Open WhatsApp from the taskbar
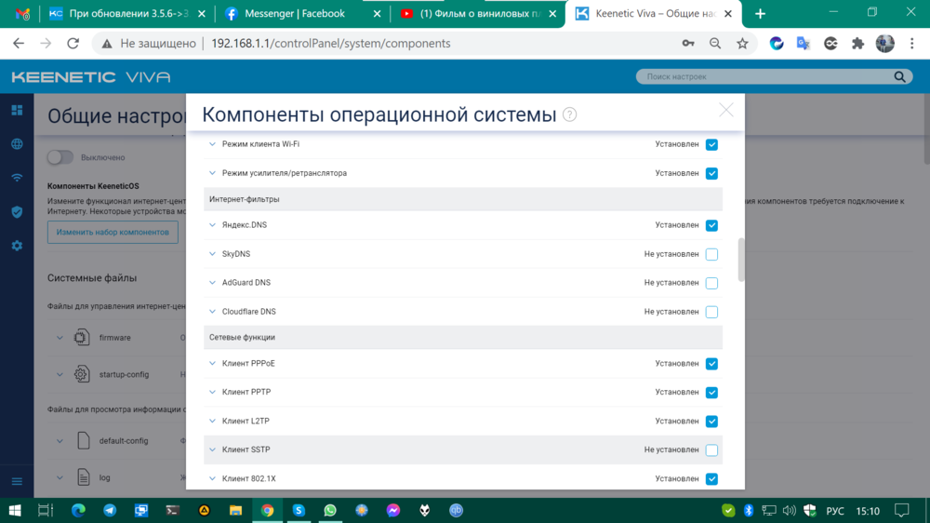The width and height of the screenshot is (930, 523). click(330, 511)
